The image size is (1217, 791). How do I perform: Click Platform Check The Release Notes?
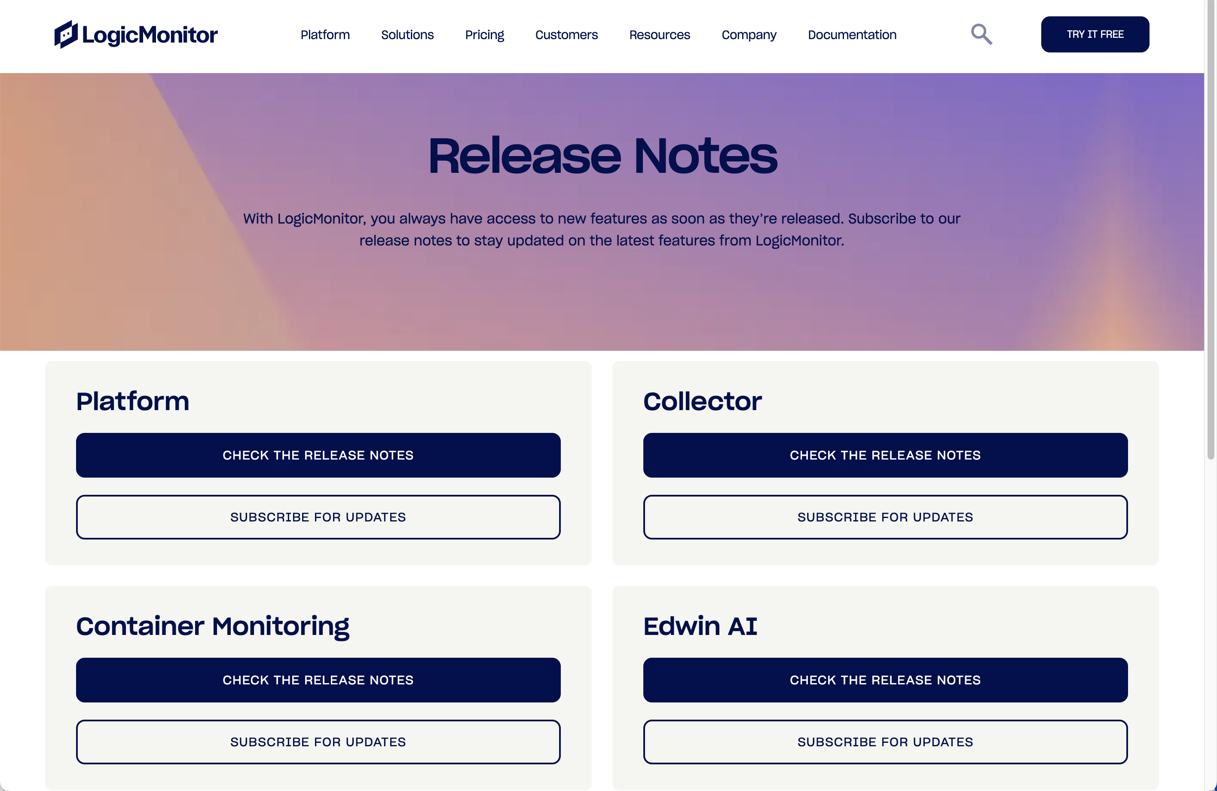click(x=318, y=454)
